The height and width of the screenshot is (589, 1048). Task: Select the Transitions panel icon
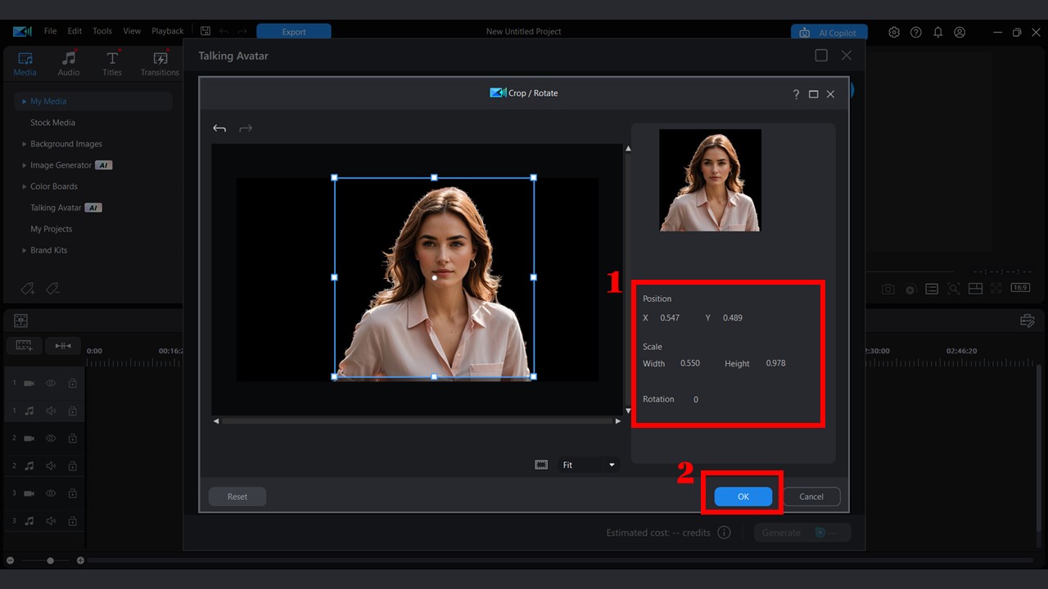point(159,63)
